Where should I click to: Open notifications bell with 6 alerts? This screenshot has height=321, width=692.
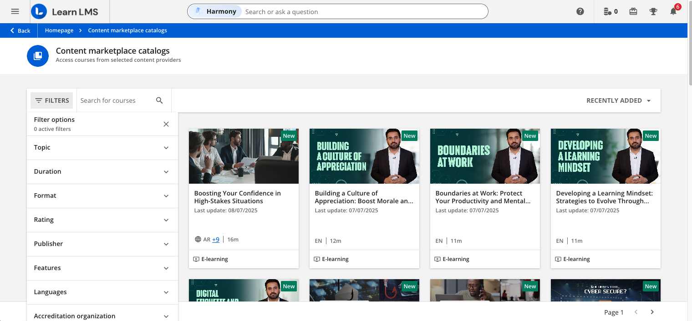tap(673, 12)
